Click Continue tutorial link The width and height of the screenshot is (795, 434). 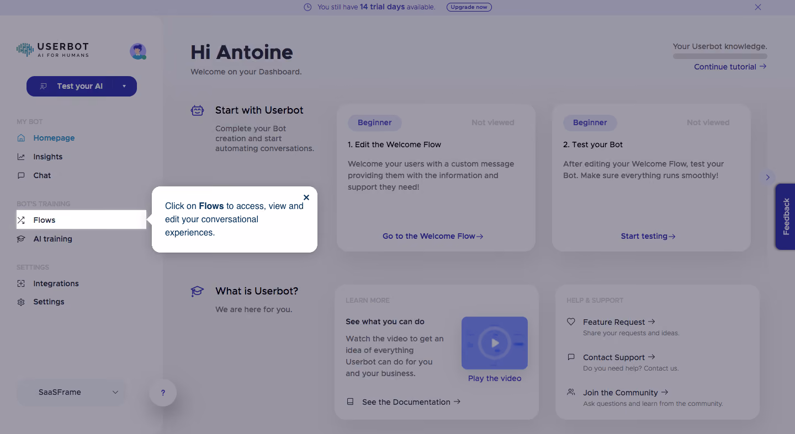730,67
